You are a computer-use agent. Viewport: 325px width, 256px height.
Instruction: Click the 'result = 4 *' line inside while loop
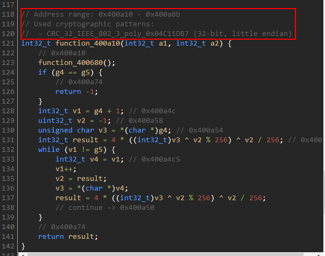tap(160, 198)
